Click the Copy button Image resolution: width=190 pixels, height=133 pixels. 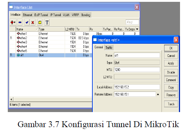[x=171, y=87]
